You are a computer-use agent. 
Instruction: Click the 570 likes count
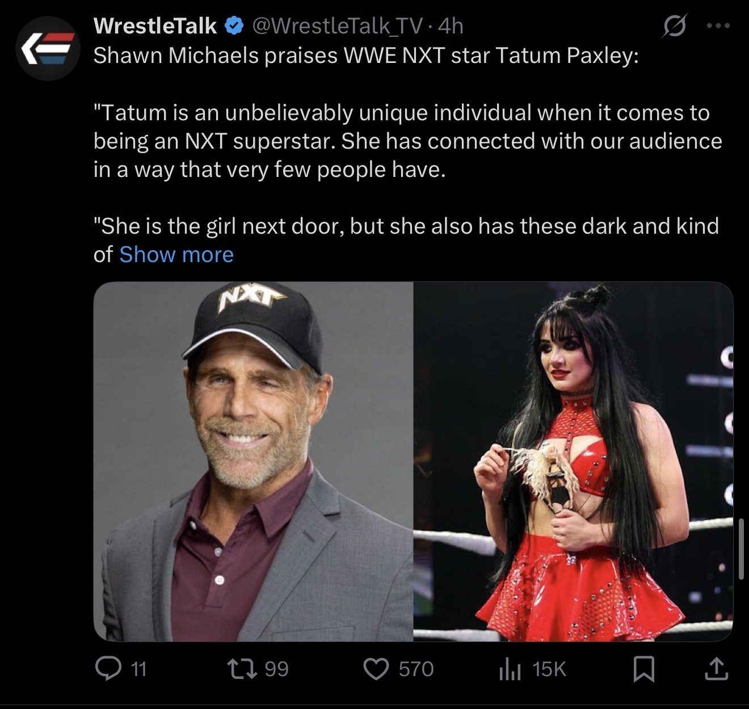click(x=416, y=669)
